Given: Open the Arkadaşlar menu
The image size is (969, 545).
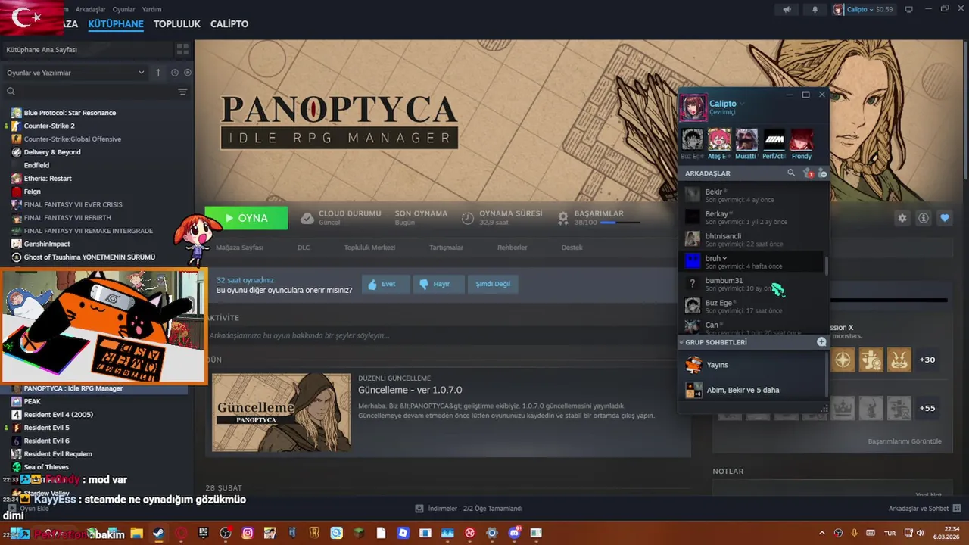Looking at the screenshot, I should click(x=91, y=9).
